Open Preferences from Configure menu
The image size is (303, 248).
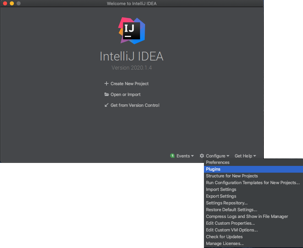pyautogui.click(x=253, y=162)
